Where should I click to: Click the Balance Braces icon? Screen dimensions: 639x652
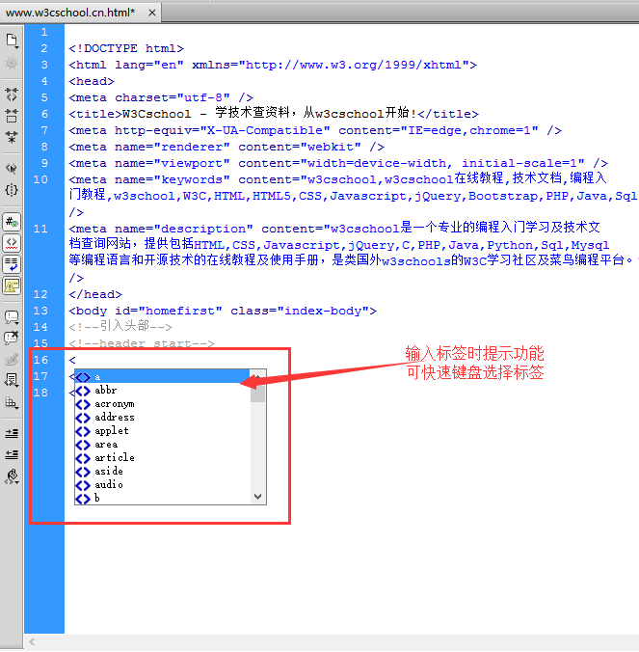tap(12, 190)
